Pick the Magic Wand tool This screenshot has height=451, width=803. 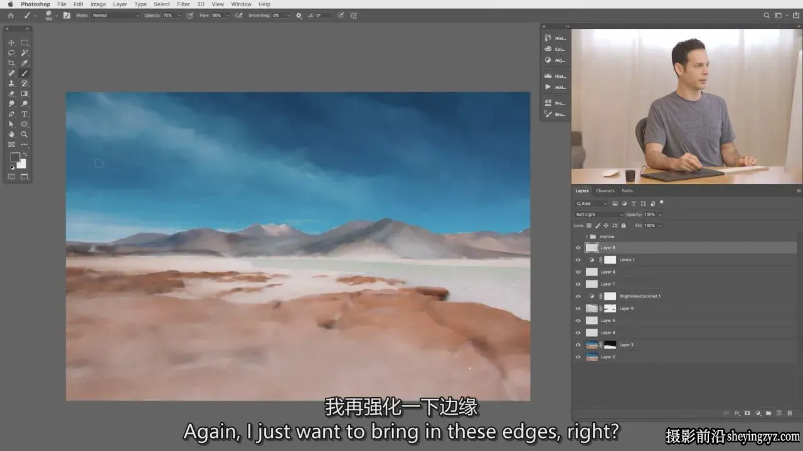24,53
